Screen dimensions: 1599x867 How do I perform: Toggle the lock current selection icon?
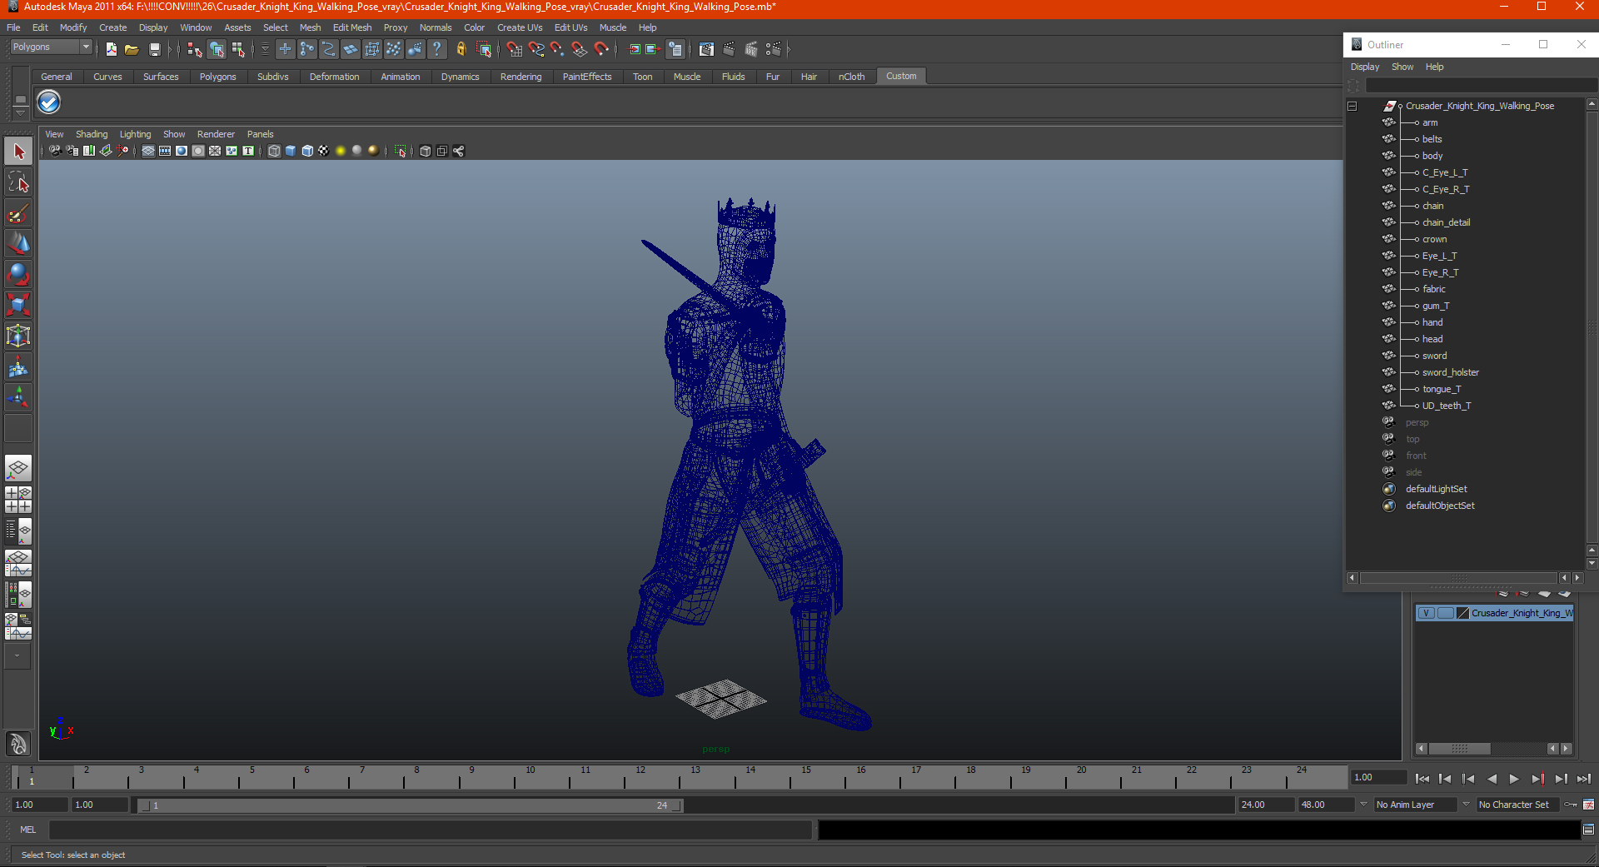click(461, 49)
